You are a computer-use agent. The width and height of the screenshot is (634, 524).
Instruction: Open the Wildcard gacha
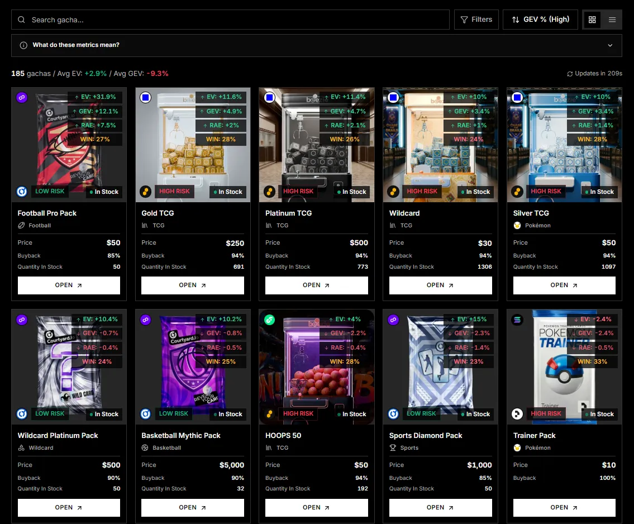coord(440,285)
